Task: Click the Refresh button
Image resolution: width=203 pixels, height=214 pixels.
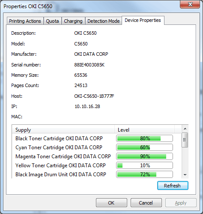Action: coord(173,186)
